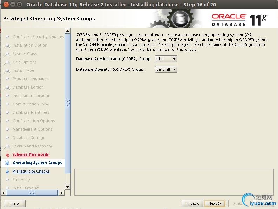
Task: Jump to the Prerequisite Checks step
Action: 31,171
